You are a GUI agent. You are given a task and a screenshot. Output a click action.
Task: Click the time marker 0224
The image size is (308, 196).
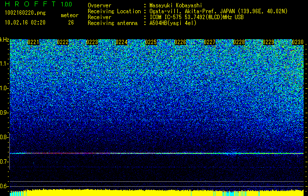[x=121, y=42]
